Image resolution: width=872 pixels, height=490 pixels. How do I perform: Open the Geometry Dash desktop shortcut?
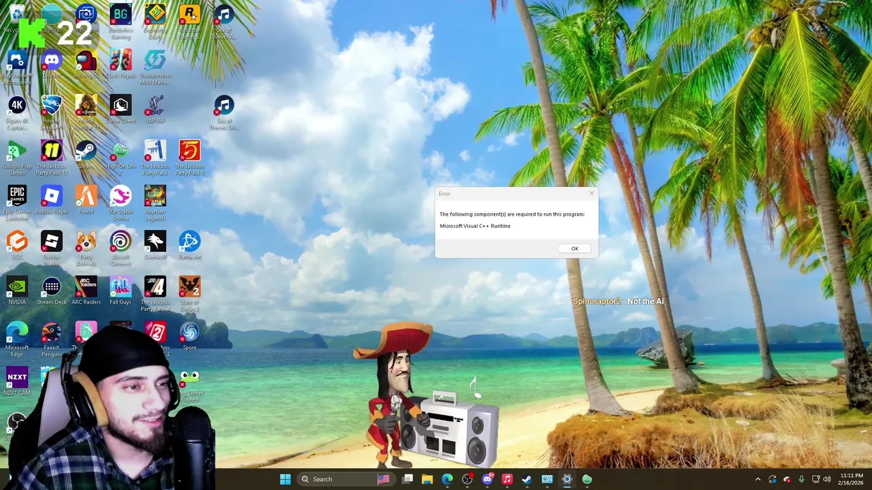[155, 20]
